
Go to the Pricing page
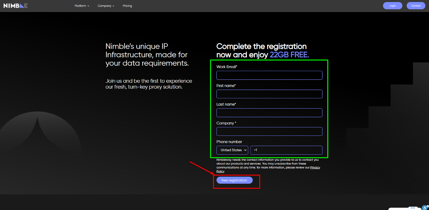(127, 6)
